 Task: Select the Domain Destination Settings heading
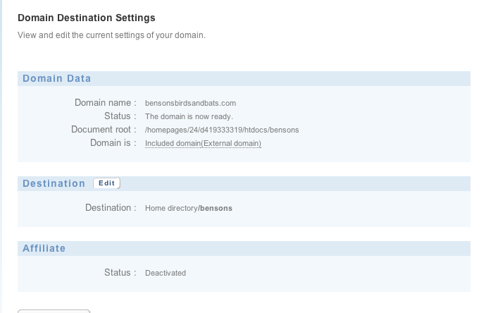pos(87,18)
